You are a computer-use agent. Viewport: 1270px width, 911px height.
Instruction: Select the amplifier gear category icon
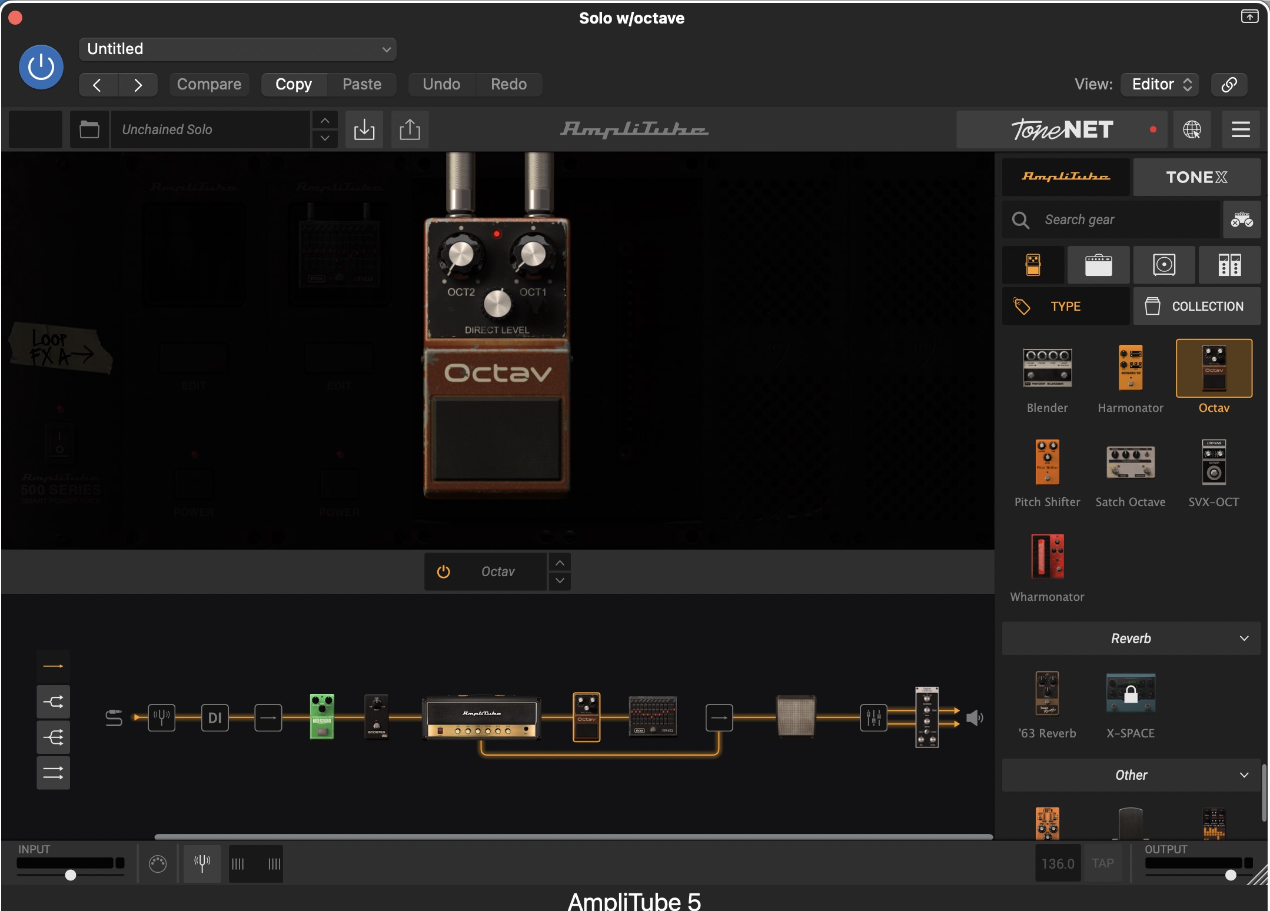1098,265
